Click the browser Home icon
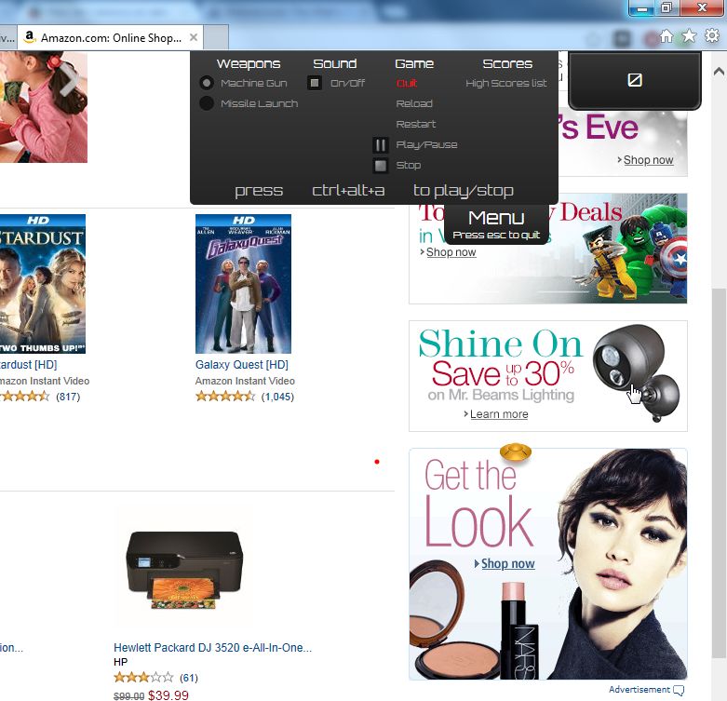This screenshot has width=727, height=701. point(666,35)
